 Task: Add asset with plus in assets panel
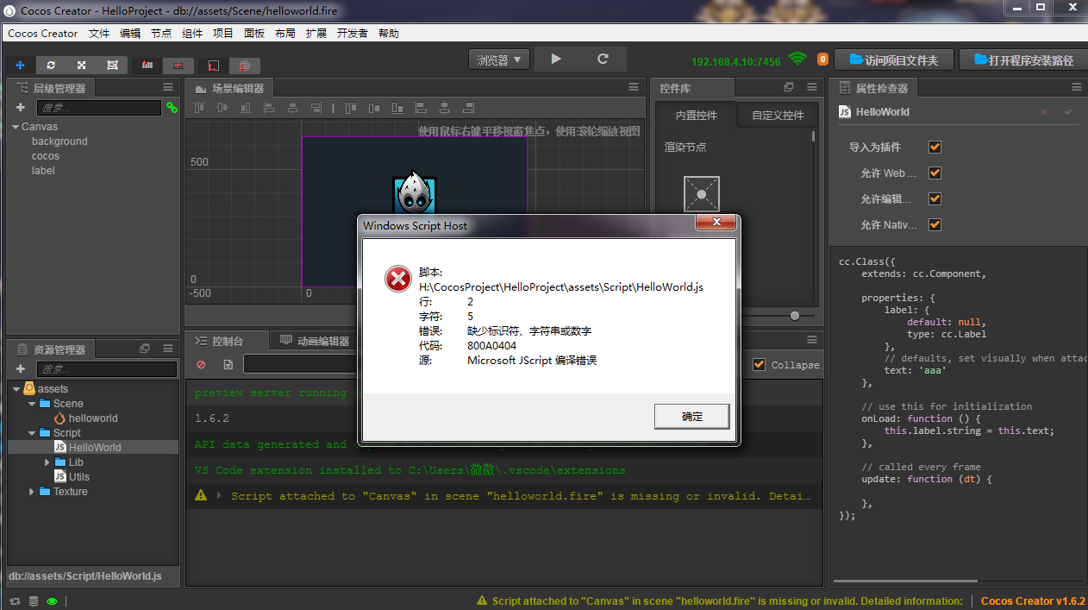point(21,369)
